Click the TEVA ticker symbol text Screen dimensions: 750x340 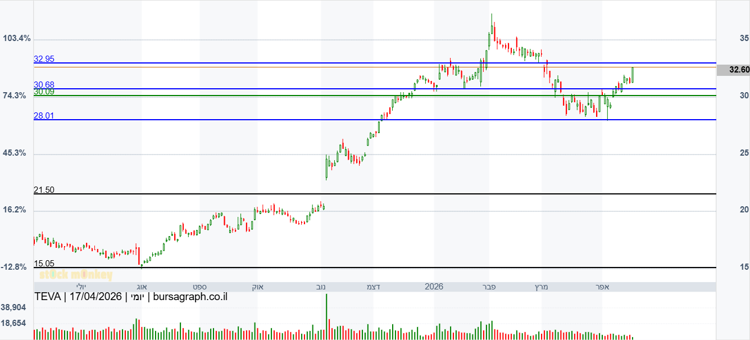(47, 297)
